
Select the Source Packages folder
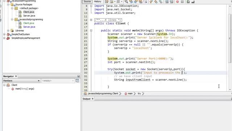[x=24, y=4]
